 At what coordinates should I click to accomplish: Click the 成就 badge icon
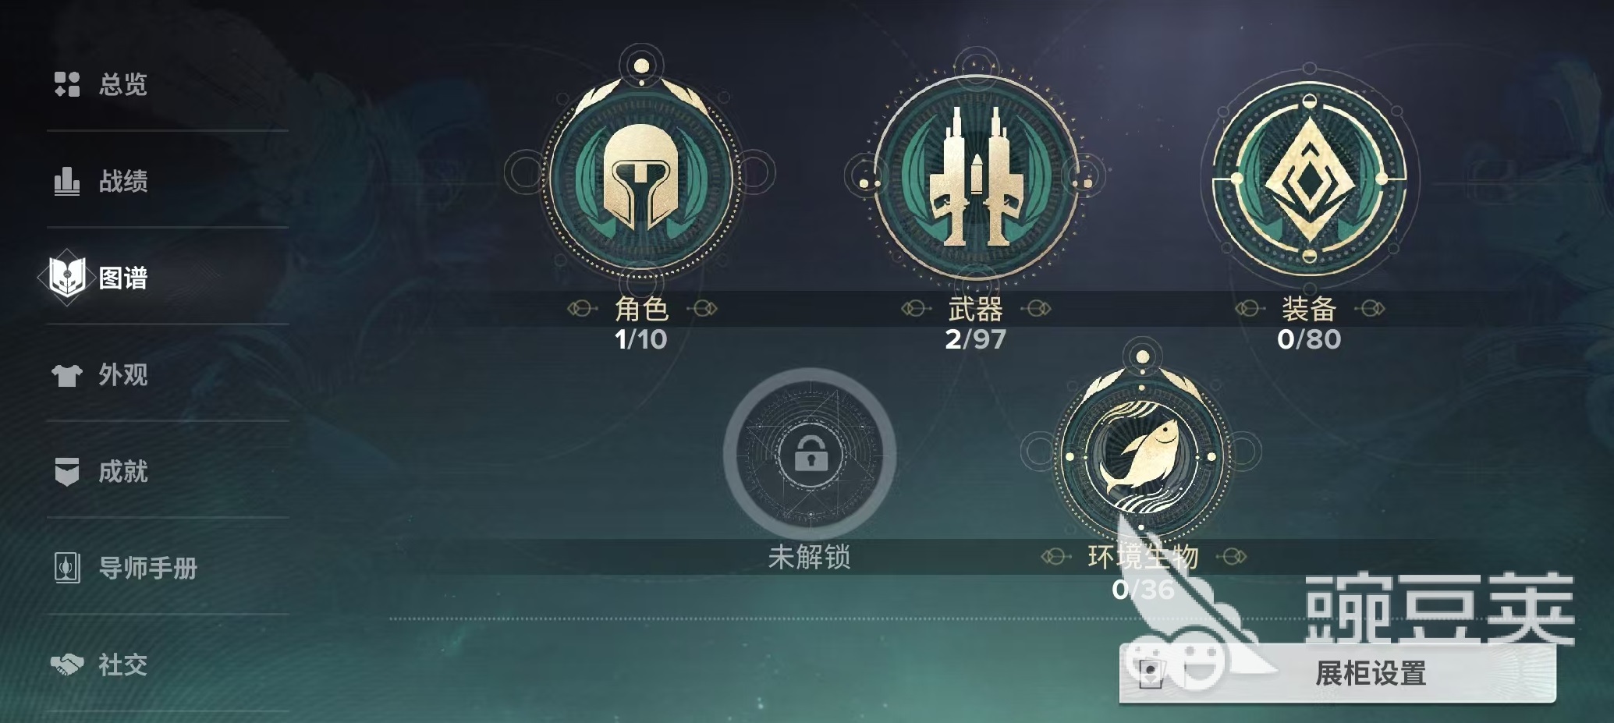point(67,471)
